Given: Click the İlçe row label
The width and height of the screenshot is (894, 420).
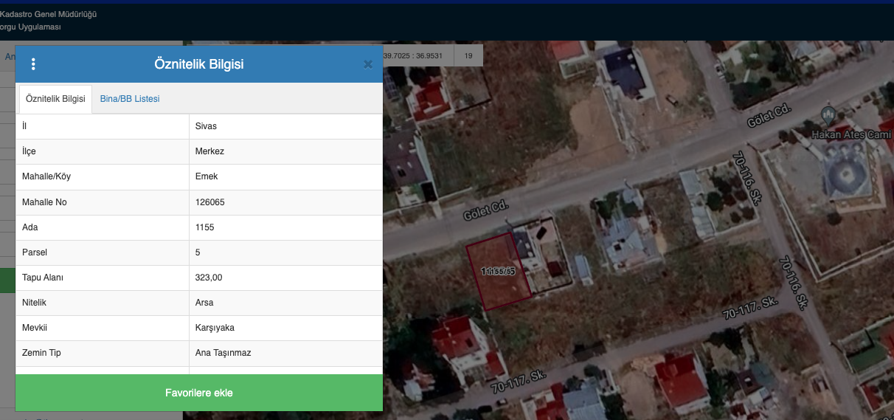Looking at the screenshot, I should click(29, 151).
